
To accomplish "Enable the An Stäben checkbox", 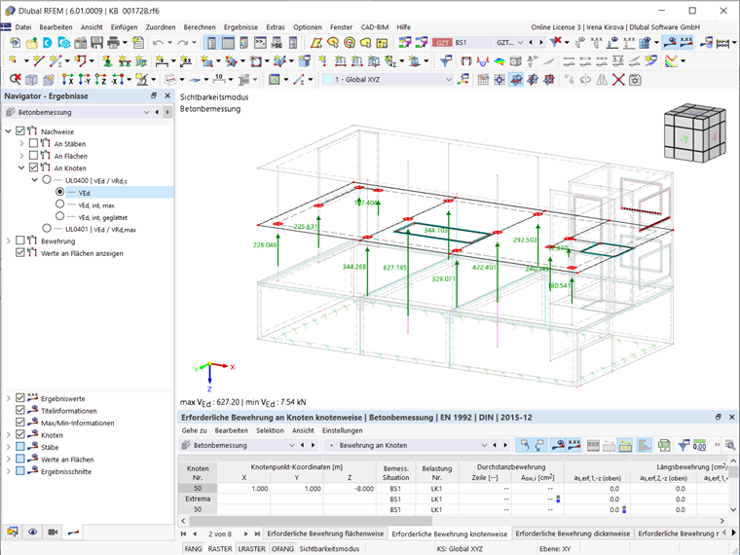I will [x=33, y=143].
